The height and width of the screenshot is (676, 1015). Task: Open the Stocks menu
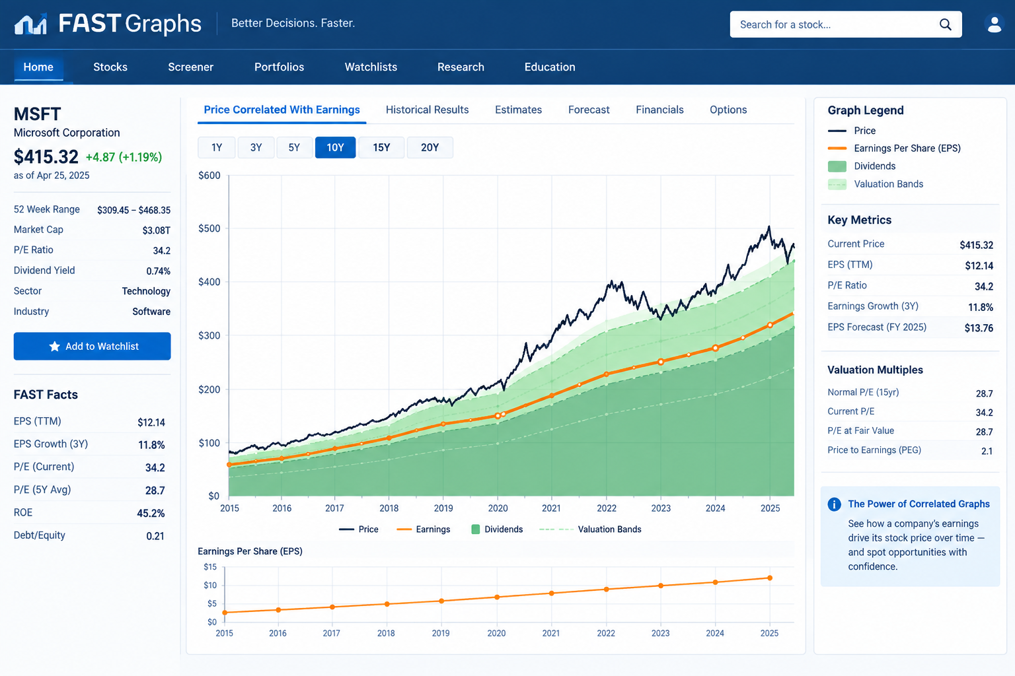[x=110, y=67]
